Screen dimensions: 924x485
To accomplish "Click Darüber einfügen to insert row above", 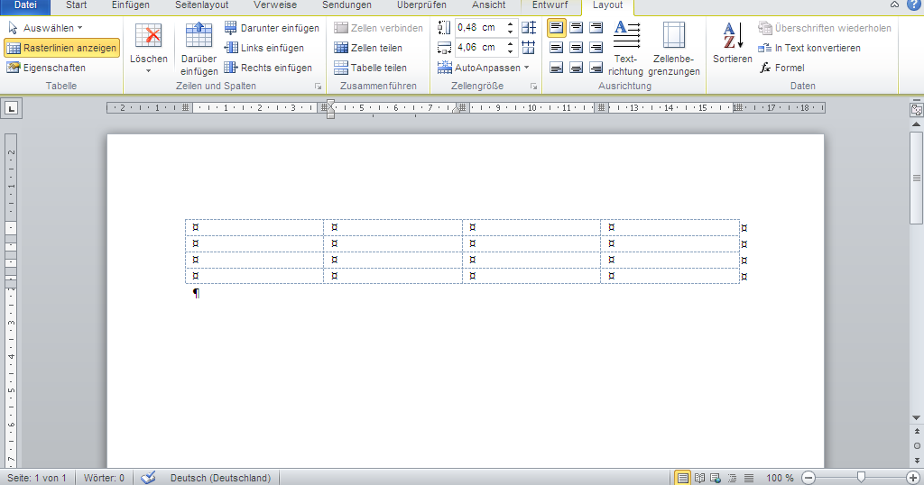I will (x=199, y=49).
